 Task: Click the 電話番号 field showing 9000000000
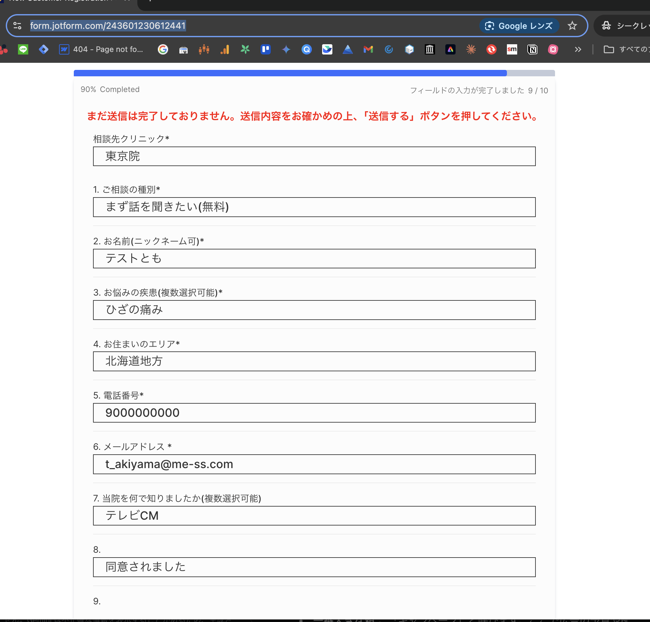coord(314,413)
